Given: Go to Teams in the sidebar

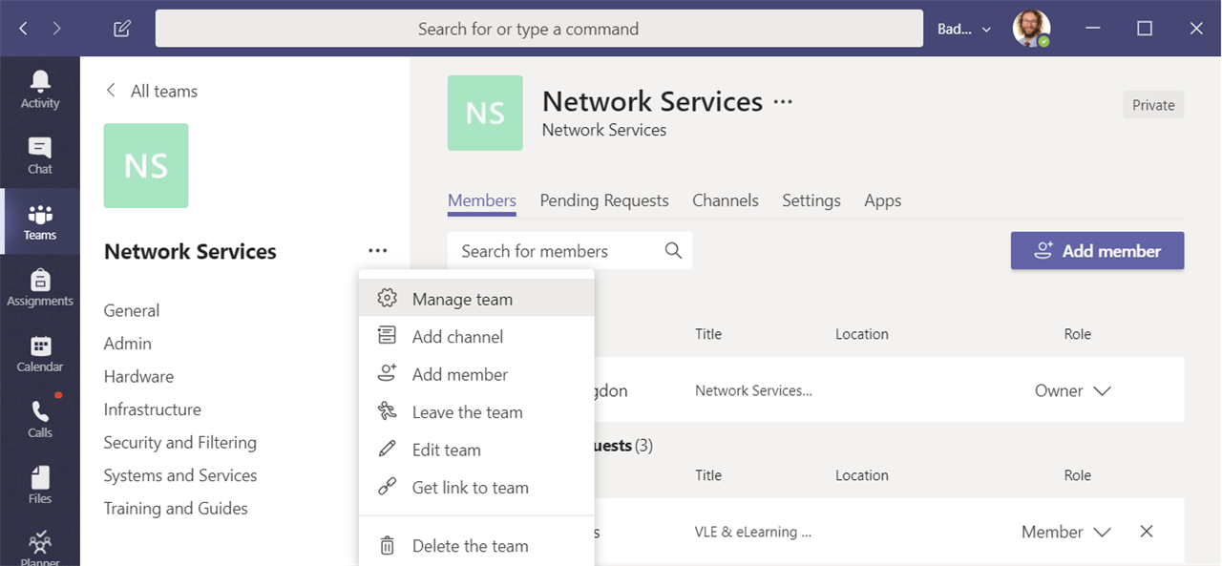Looking at the screenshot, I should tap(40, 221).
